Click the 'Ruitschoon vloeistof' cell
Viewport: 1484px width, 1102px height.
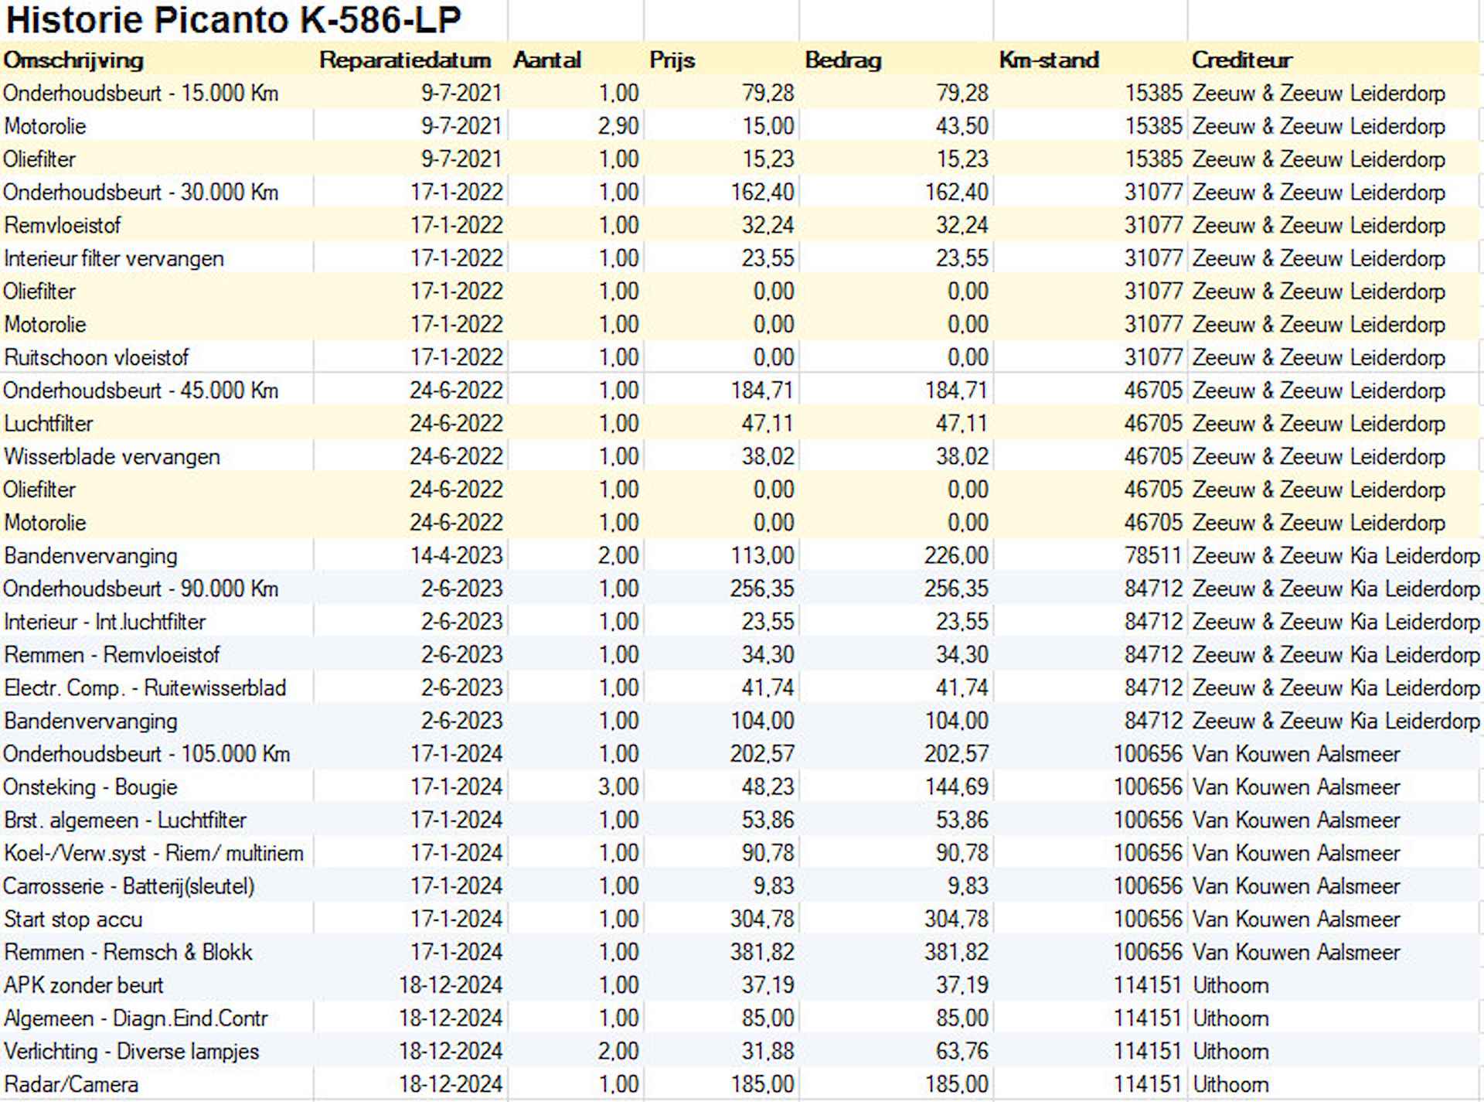tap(96, 358)
